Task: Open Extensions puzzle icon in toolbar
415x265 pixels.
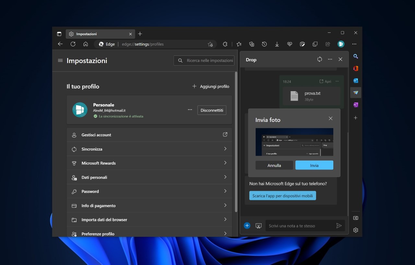Action: pos(225,44)
